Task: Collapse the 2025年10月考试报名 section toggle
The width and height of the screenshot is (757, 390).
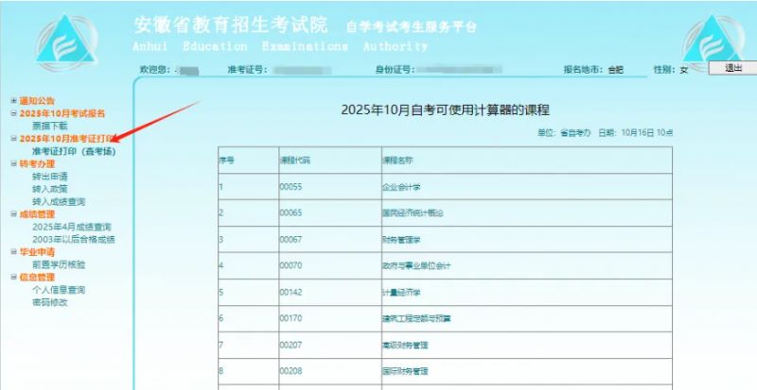Action: click(13, 113)
